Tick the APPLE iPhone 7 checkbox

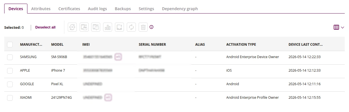pyautogui.click(x=10, y=71)
